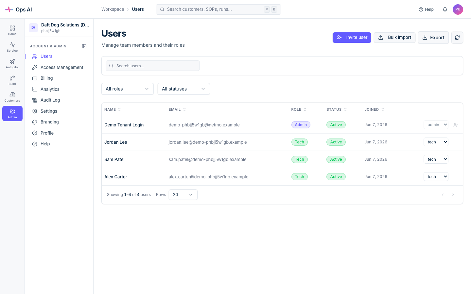471x294 pixels.
Task: Click the Daft Dog Solutions tenant name
Action: point(65,25)
